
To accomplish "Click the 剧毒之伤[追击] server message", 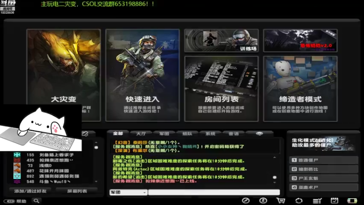I will [179, 161].
